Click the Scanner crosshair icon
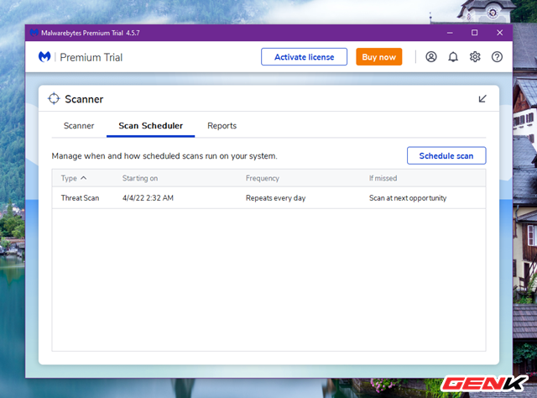This screenshot has height=398, width=537. (55, 99)
